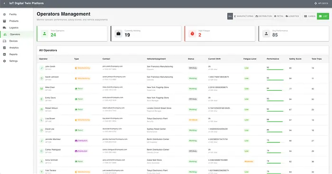Screen dimensions: 332x174
Task: Click David Lee's D avatar
Action: [x=42, y=130]
